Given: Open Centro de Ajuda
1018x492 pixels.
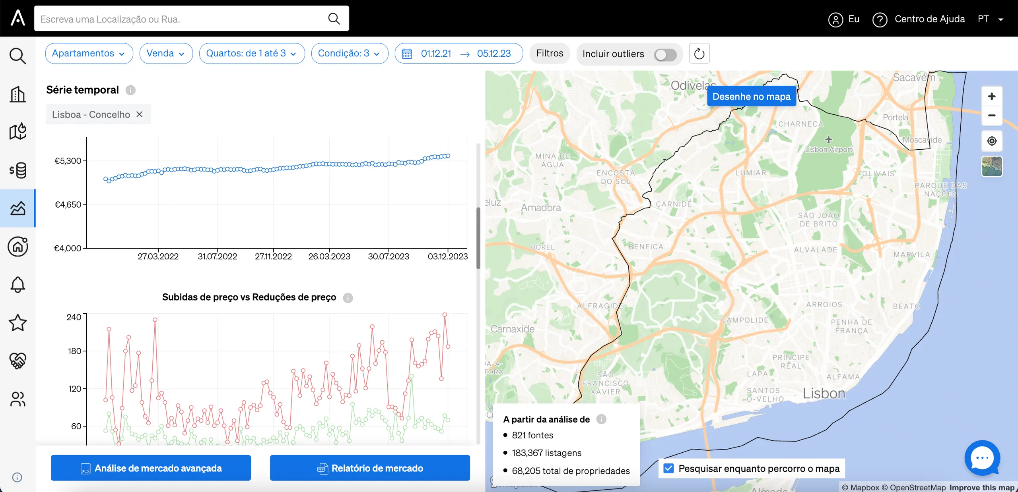Looking at the screenshot, I should point(919,19).
